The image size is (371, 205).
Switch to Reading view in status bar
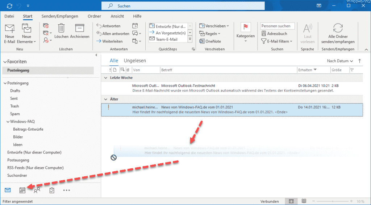pyautogui.click(x=304, y=201)
